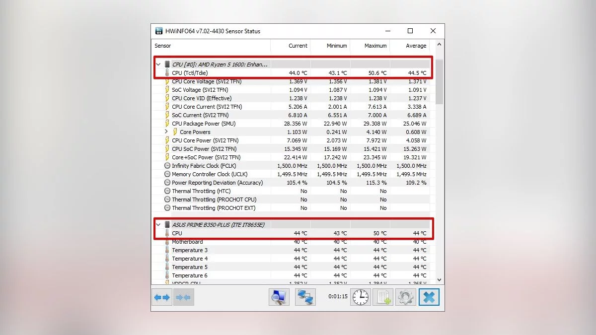Image resolution: width=596 pixels, height=335 pixels.
Task: Click lightning icon next to CPU Core Voltage
Action: pyautogui.click(x=167, y=81)
